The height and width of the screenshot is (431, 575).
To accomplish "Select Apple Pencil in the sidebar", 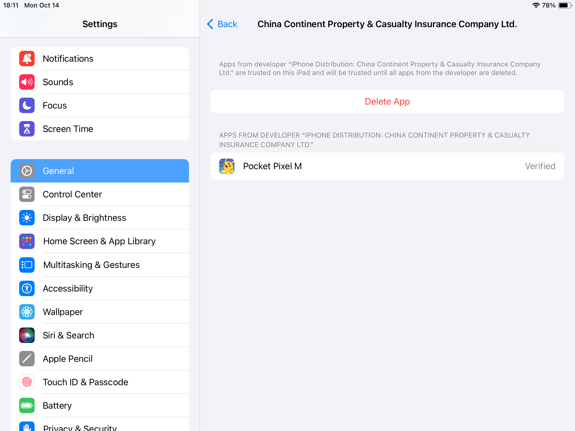I will [100, 359].
